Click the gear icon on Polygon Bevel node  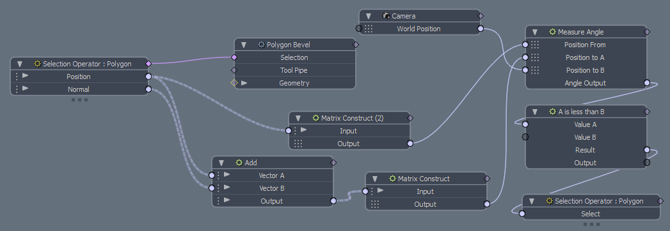(262, 45)
